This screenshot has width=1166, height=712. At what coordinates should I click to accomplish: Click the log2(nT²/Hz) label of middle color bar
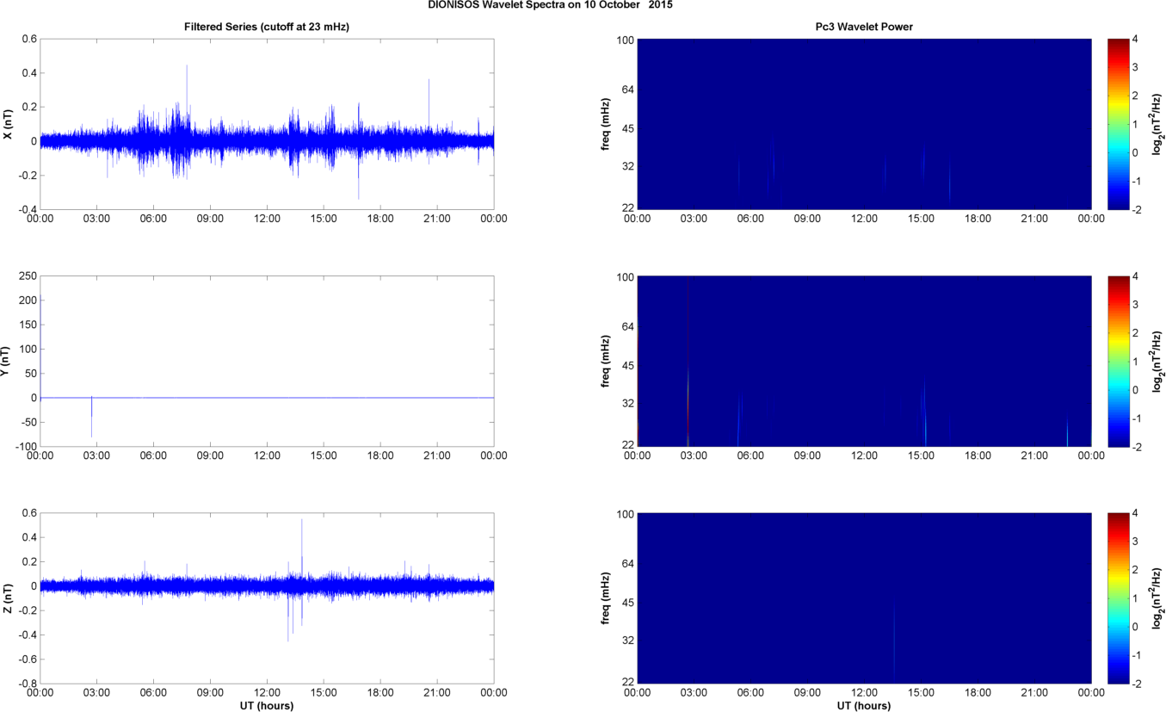pyautogui.click(x=1158, y=362)
